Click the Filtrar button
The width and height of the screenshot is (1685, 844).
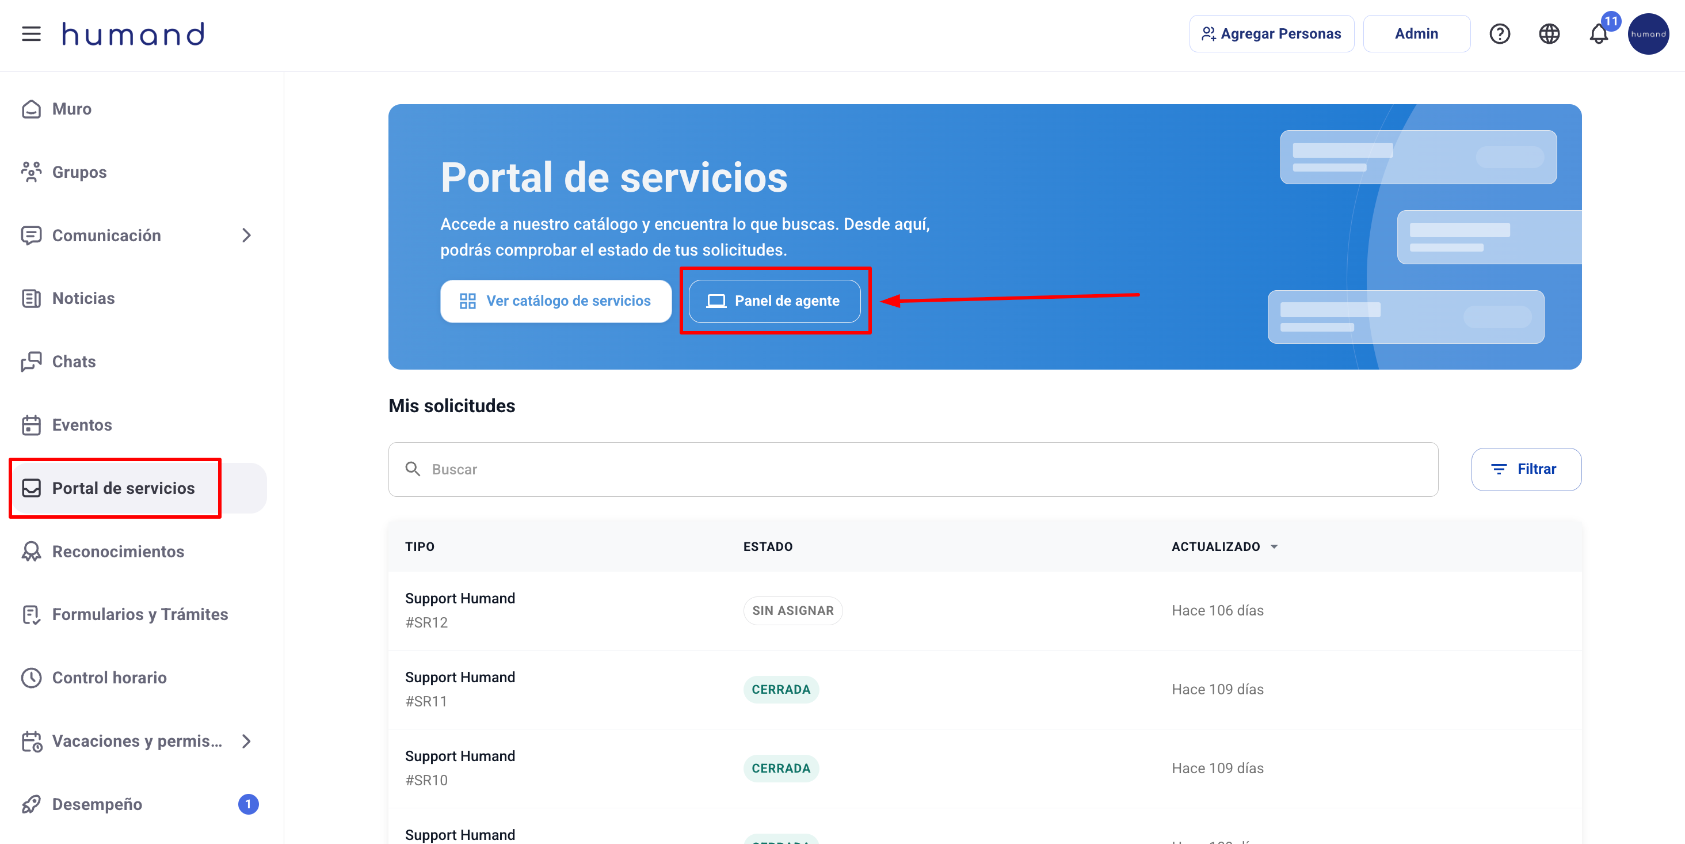(1526, 469)
